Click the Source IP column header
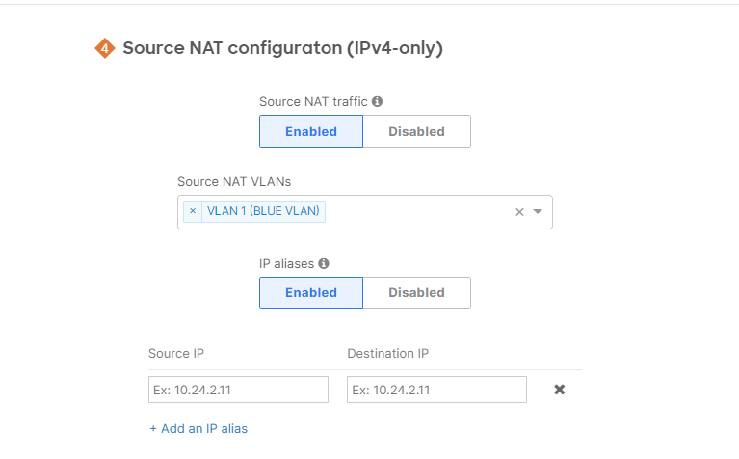 point(176,354)
